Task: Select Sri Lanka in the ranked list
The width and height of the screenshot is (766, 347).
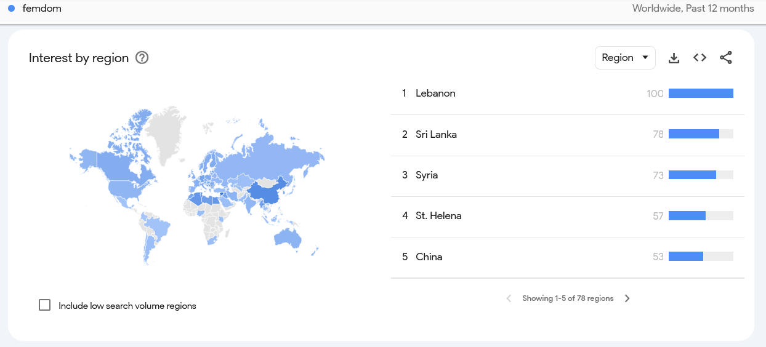Action: (x=436, y=134)
